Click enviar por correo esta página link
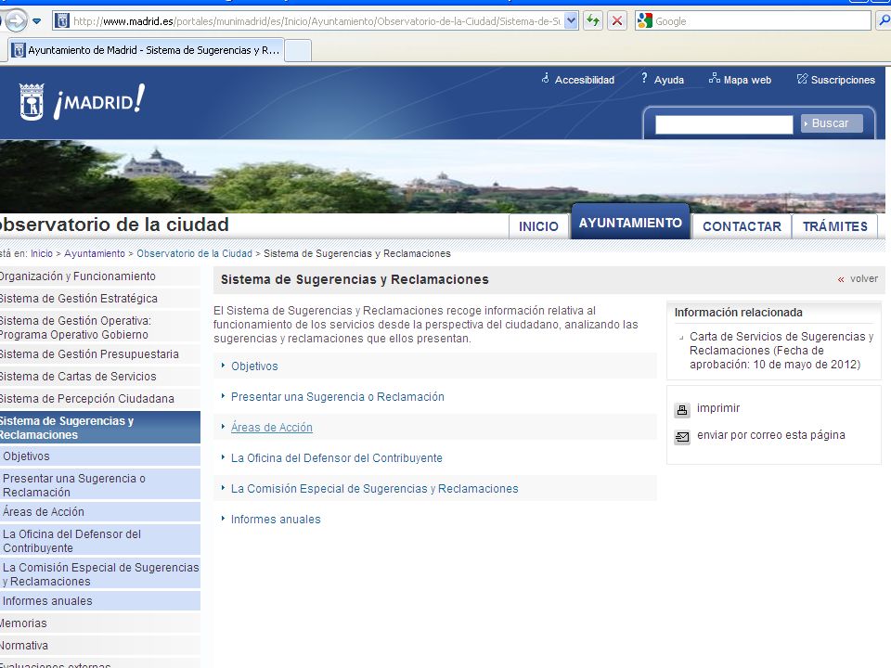891x668 pixels. [771, 435]
